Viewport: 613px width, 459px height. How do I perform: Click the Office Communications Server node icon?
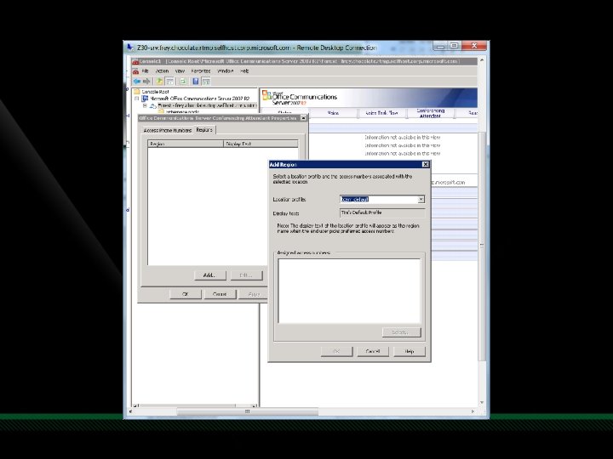click(145, 99)
